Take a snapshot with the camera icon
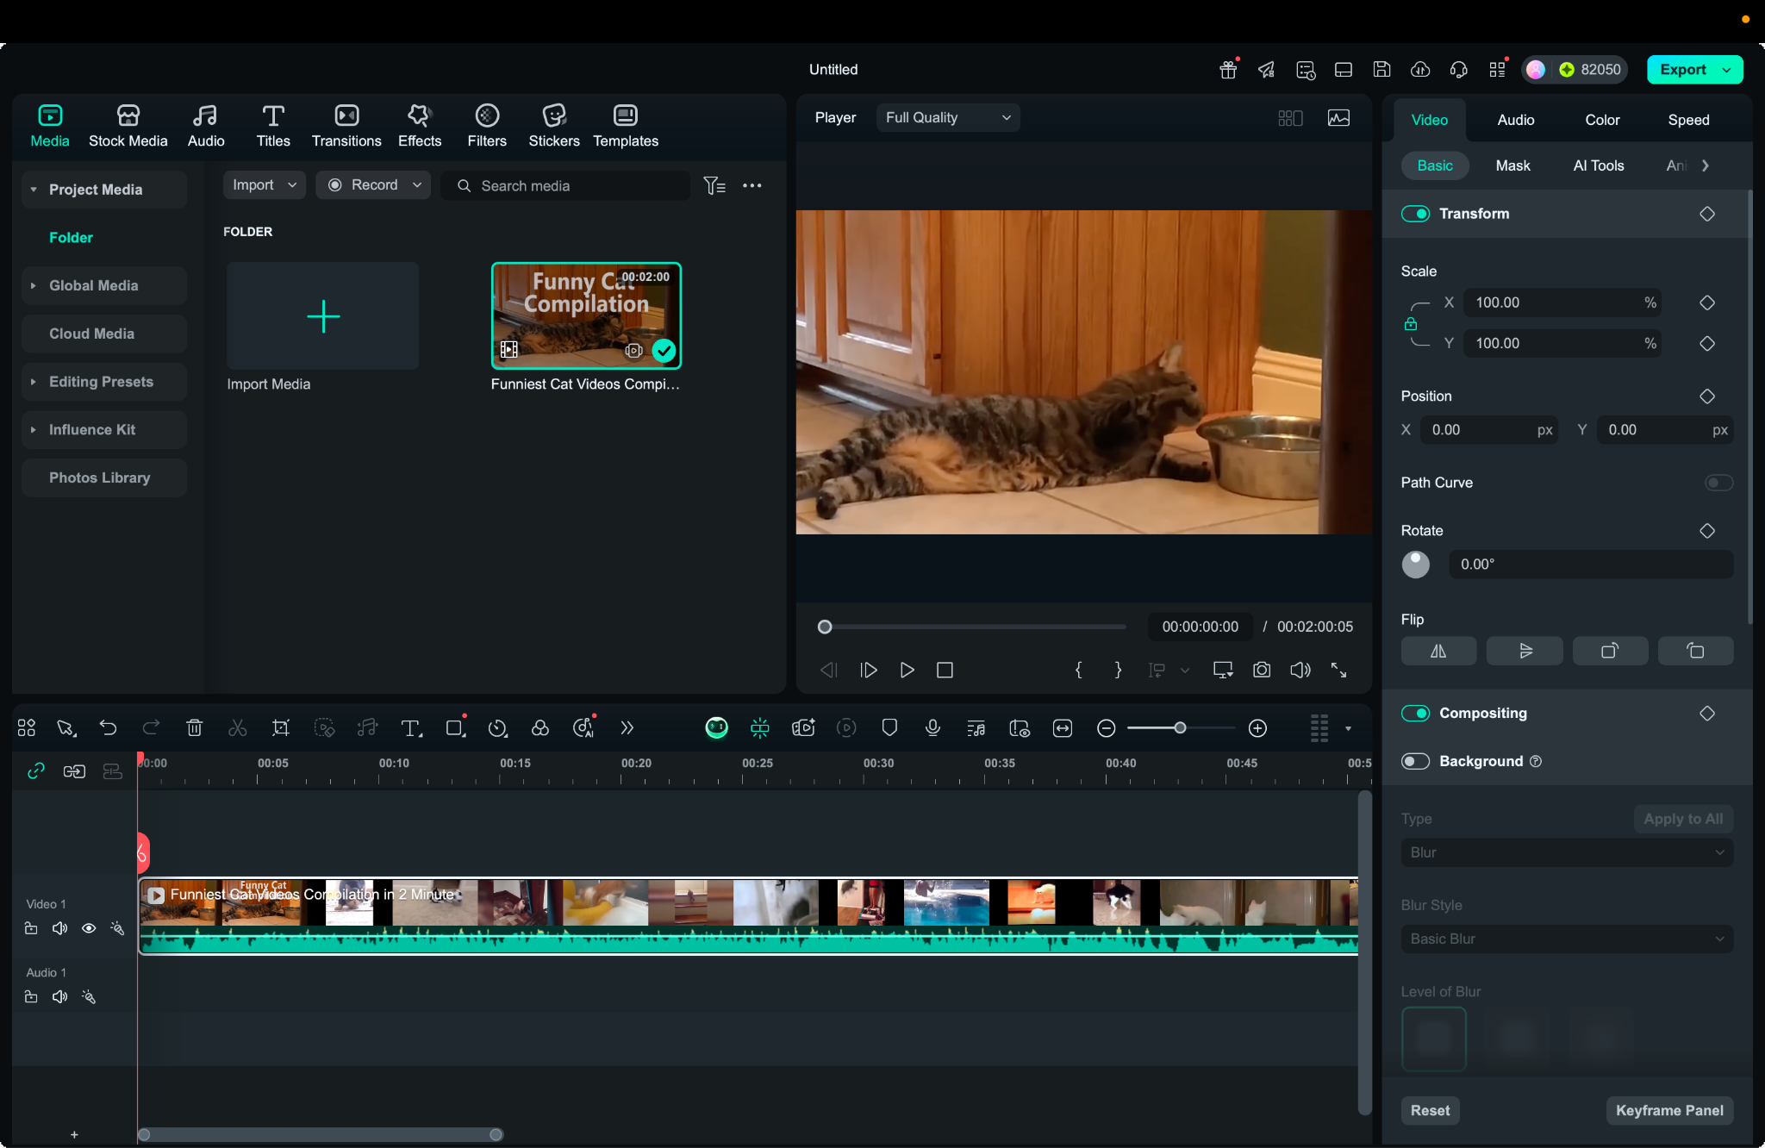 (1262, 670)
